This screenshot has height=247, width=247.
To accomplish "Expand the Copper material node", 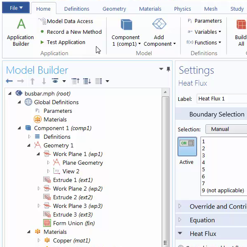I will [x=39, y=240].
